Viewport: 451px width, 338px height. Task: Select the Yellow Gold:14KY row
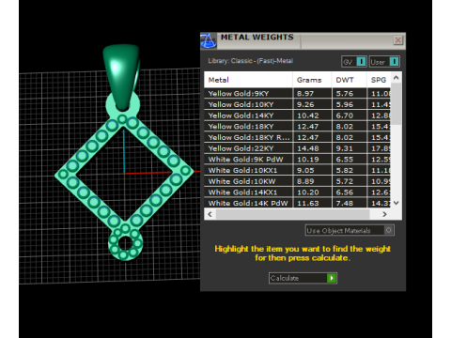[297, 115]
